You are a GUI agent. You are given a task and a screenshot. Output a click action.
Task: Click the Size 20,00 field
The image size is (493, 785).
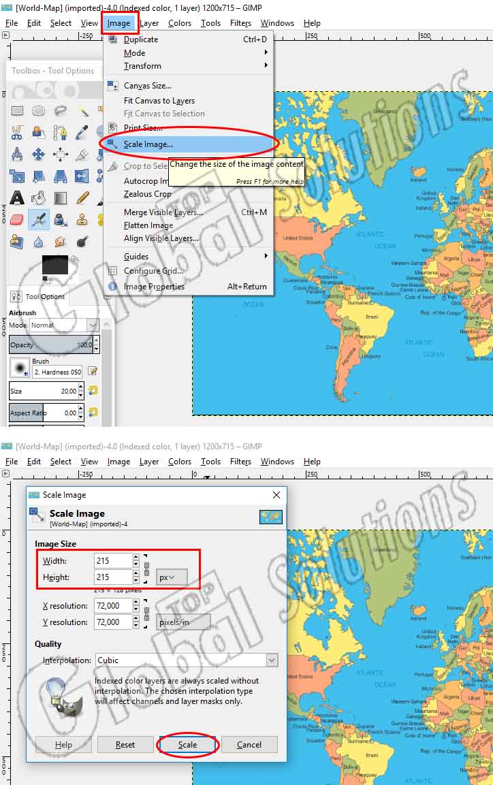pyautogui.click(x=43, y=391)
